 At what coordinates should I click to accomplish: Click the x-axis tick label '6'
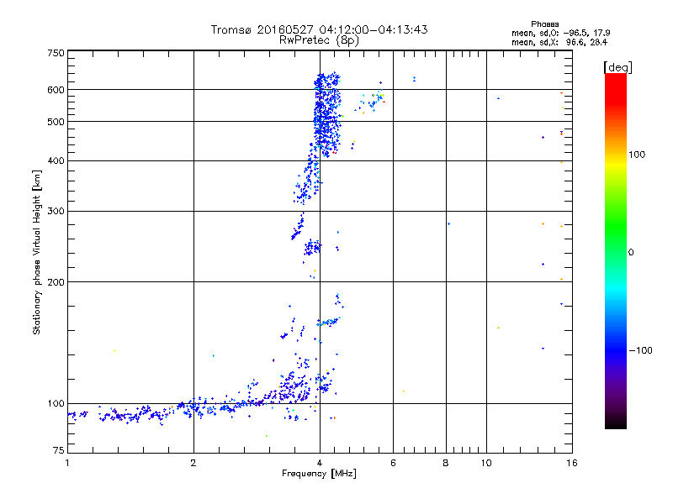pyautogui.click(x=393, y=463)
